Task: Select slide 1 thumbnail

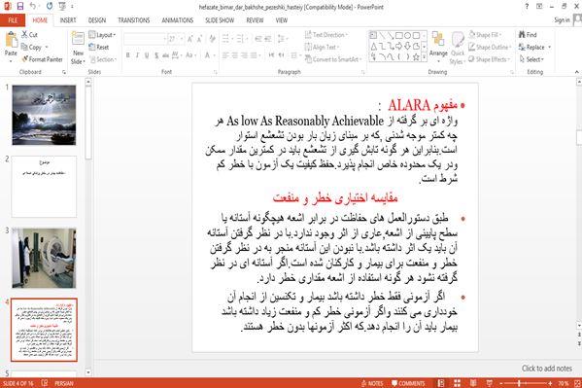Action: 44,115
